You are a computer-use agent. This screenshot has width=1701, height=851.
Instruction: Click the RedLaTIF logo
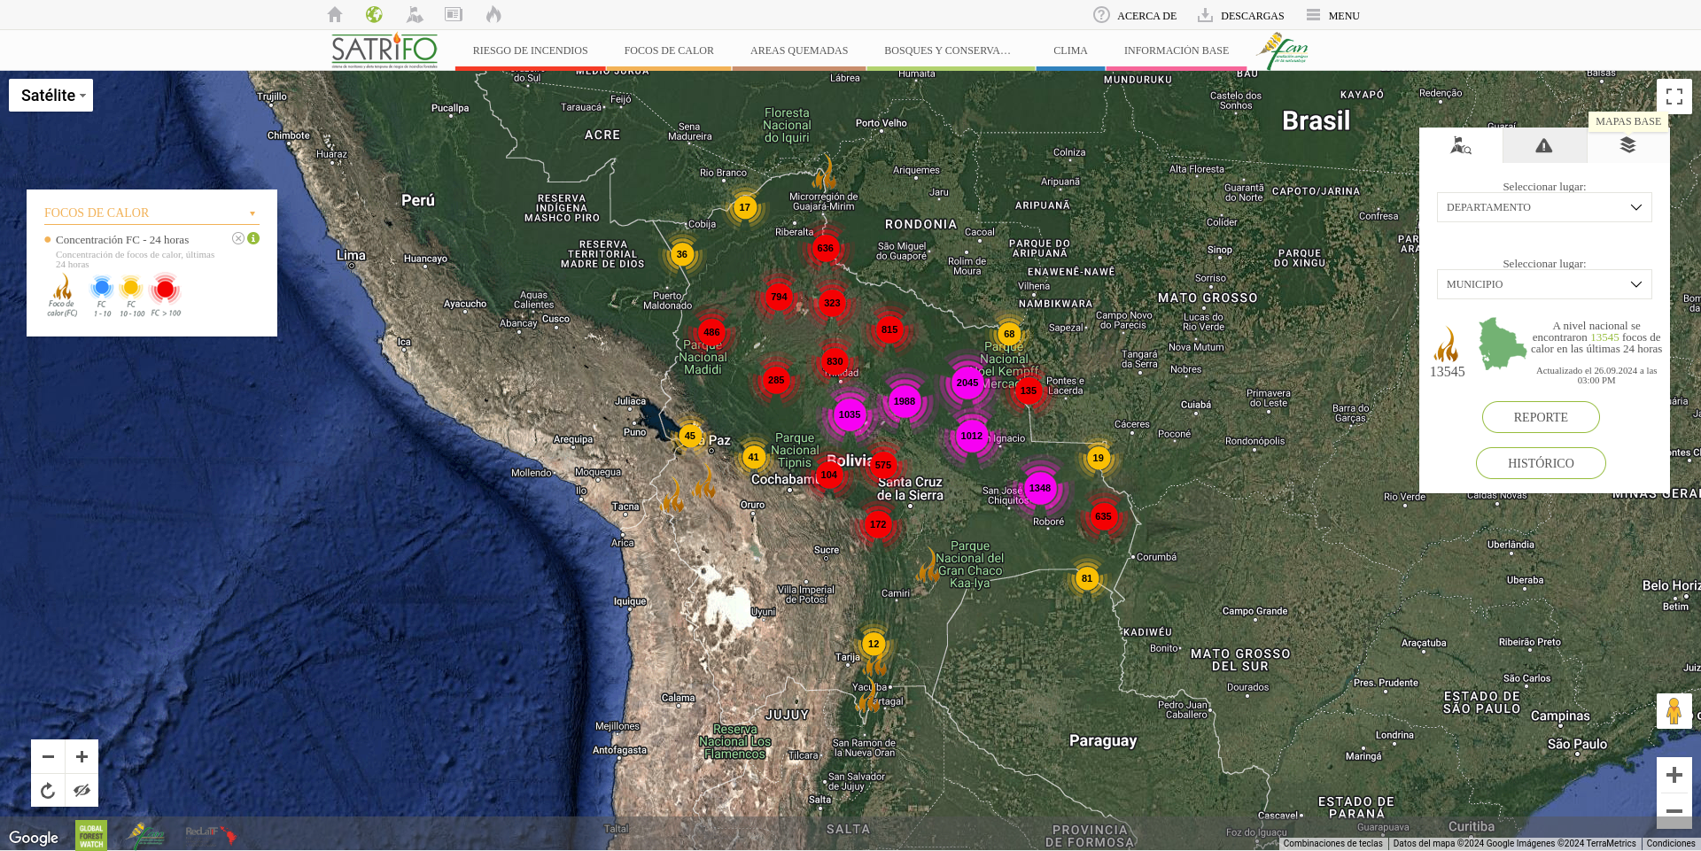click(211, 834)
